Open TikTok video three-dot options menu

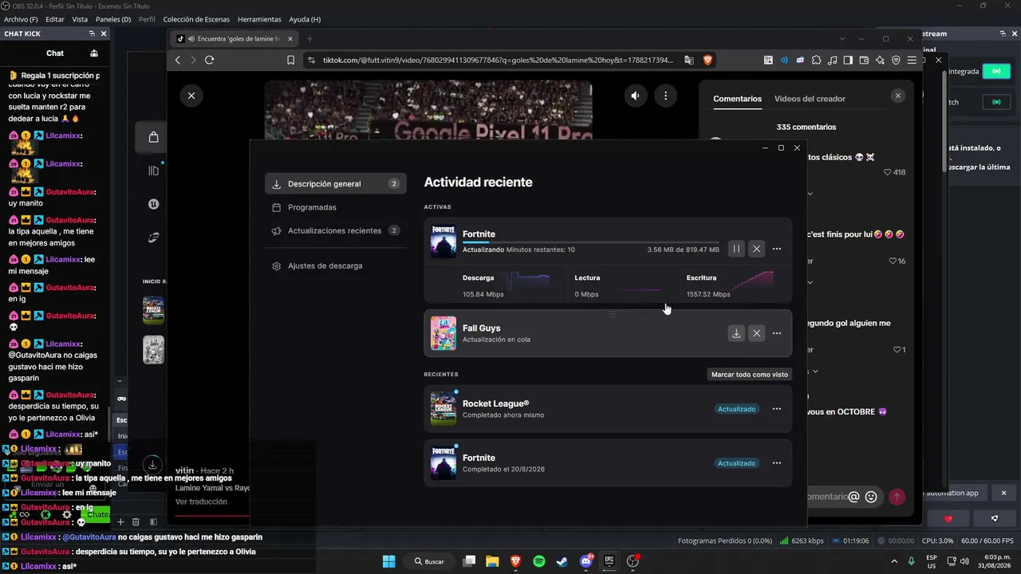pos(666,96)
